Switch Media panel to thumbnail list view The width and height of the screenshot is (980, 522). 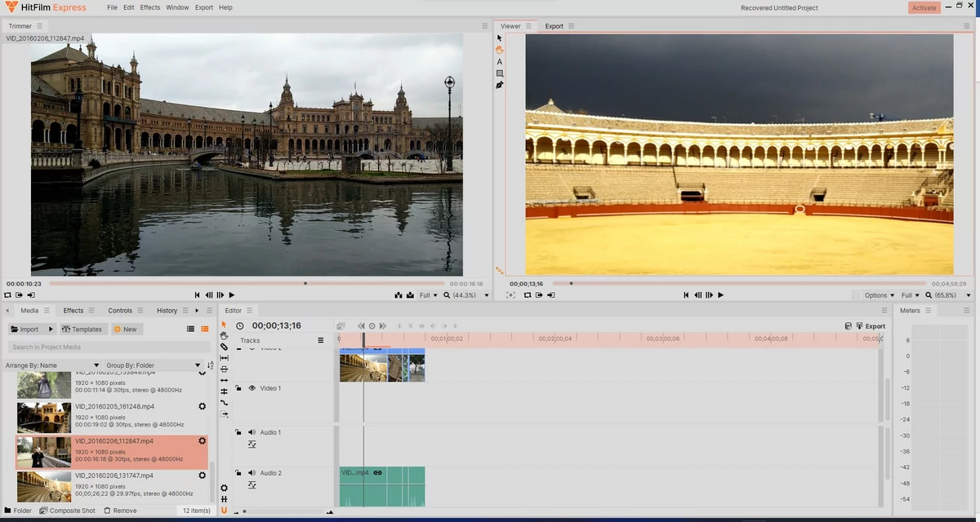point(204,329)
